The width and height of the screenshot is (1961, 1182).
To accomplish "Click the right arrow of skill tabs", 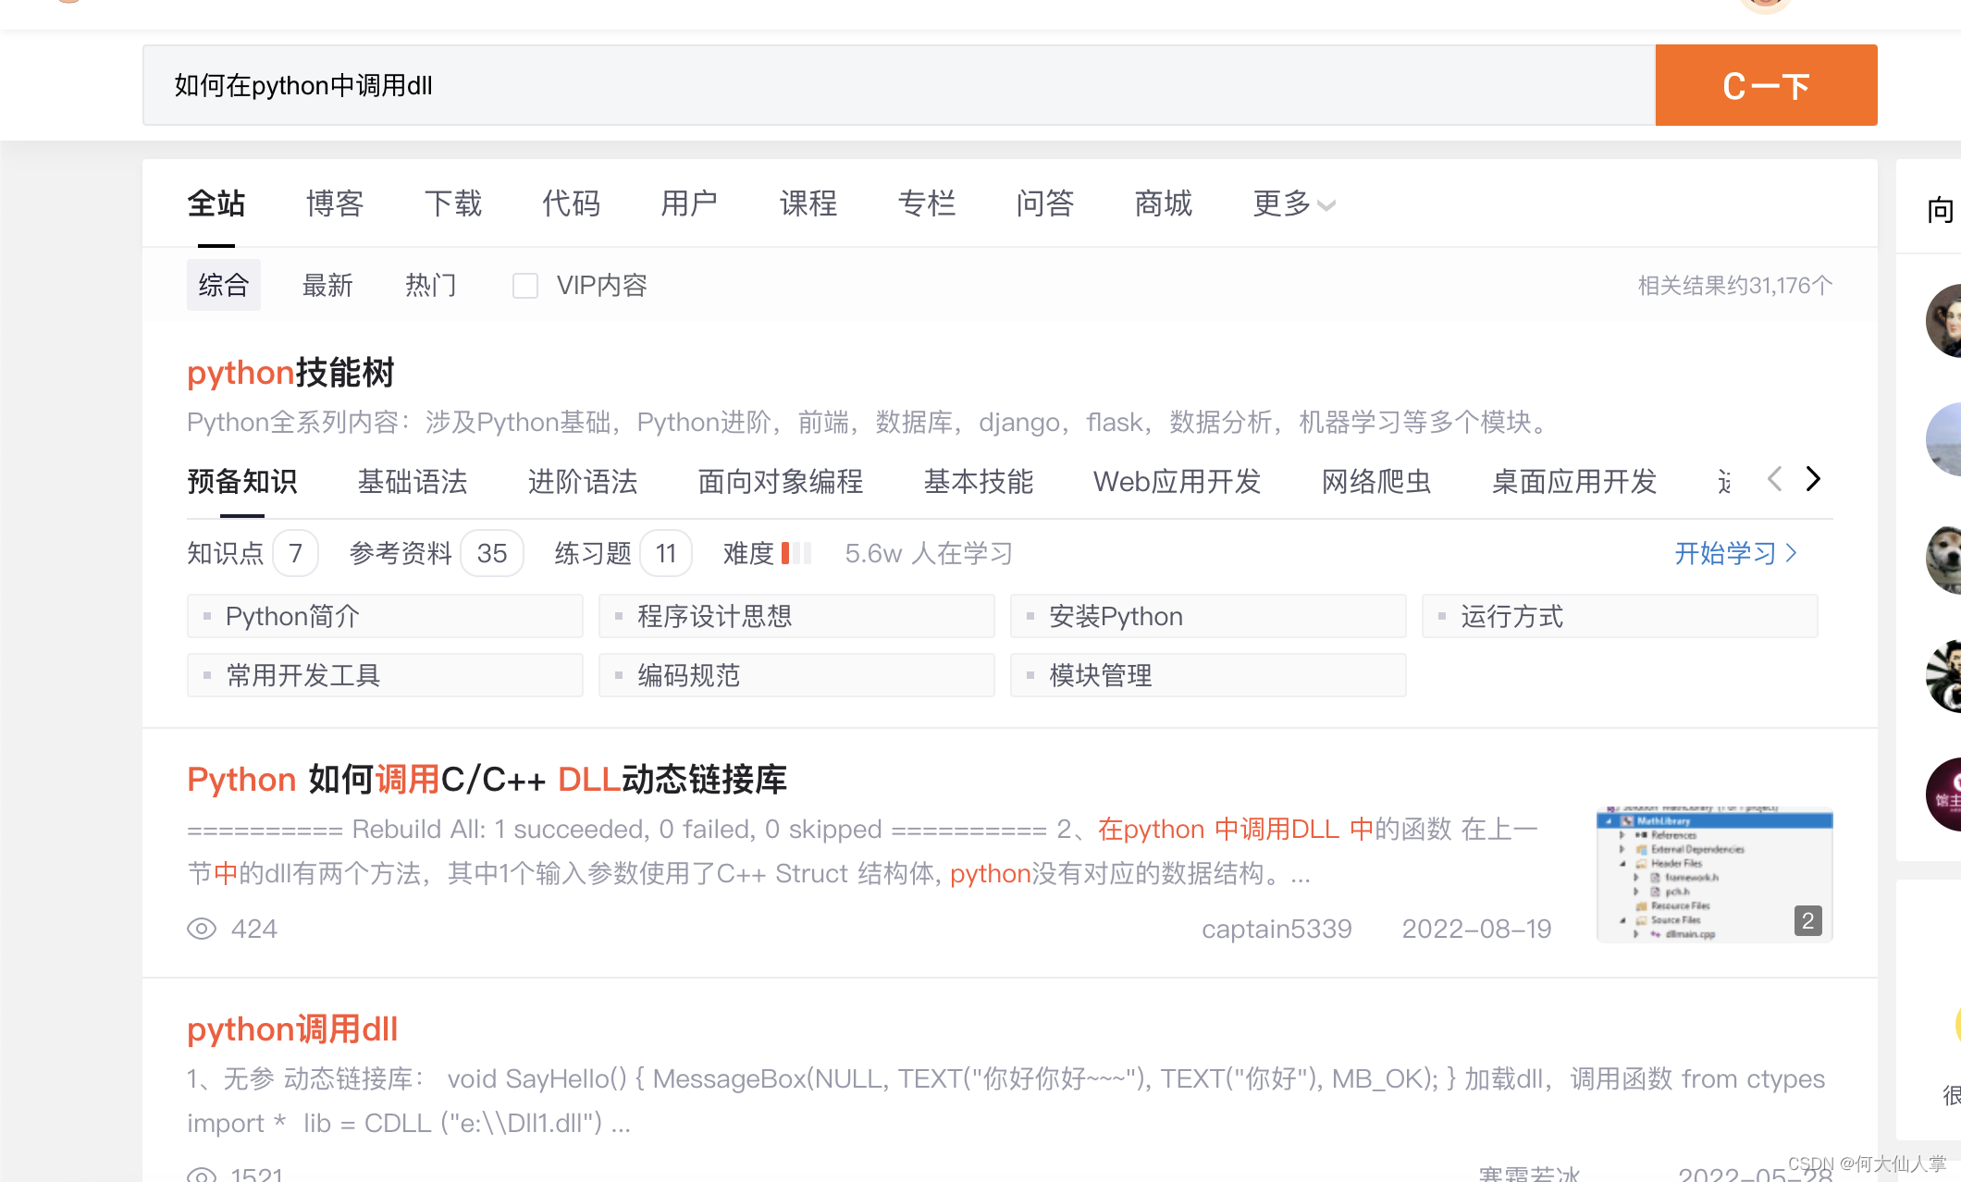I will pos(1813,479).
